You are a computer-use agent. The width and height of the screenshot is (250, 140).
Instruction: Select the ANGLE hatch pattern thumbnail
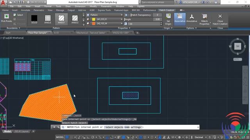click(x=48, y=19)
